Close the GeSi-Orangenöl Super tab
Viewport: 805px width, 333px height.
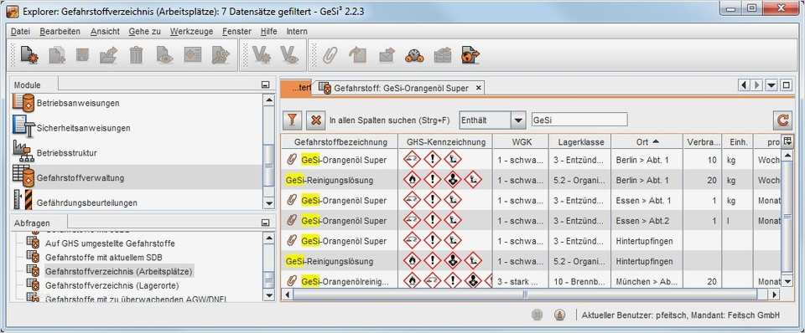tap(478, 88)
